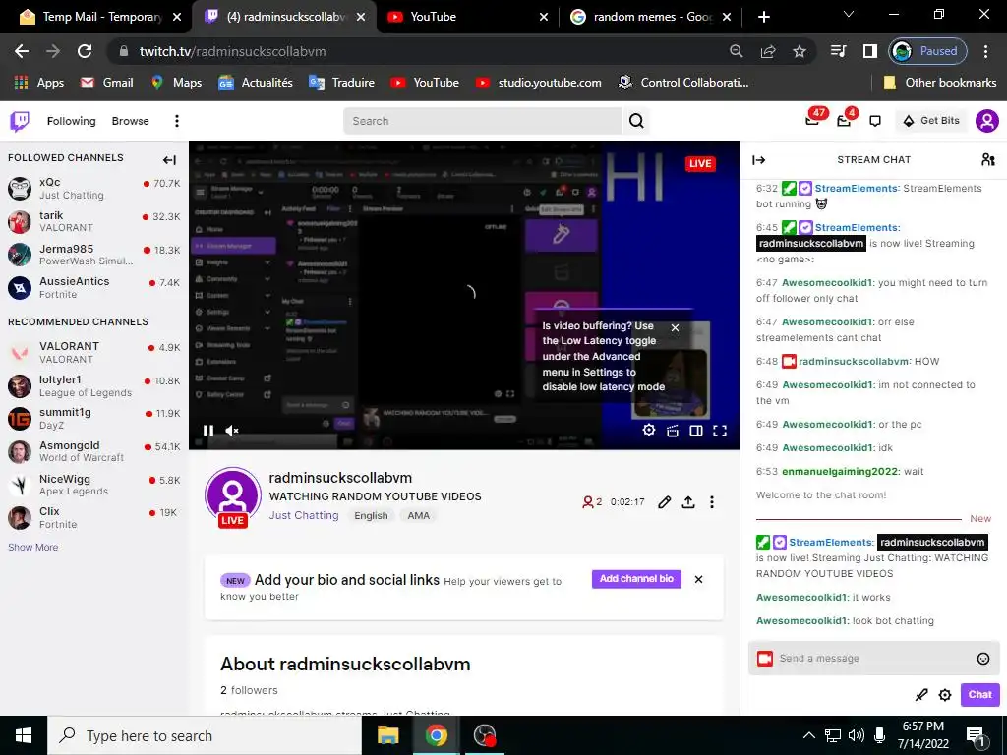1007x755 pixels.
Task: Share the stream via the upload icon
Action: click(x=688, y=502)
